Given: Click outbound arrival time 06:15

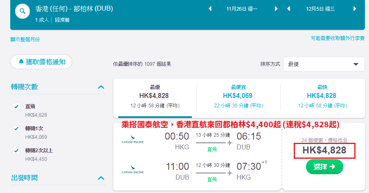Looking at the screenshot, I should click(249, 136).
